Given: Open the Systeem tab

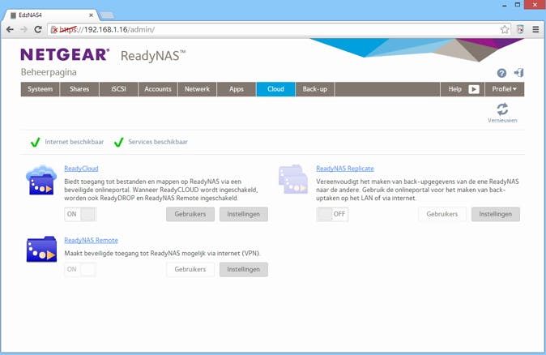Looking at the screenshot, I should (40, 89).
